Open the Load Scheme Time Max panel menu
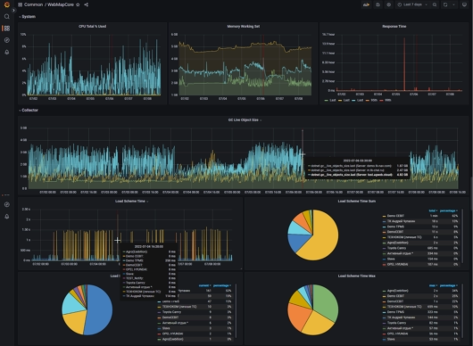 pyautogui.click(x=357, y=276)
